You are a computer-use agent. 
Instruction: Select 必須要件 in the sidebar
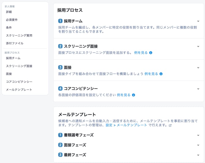12,20
